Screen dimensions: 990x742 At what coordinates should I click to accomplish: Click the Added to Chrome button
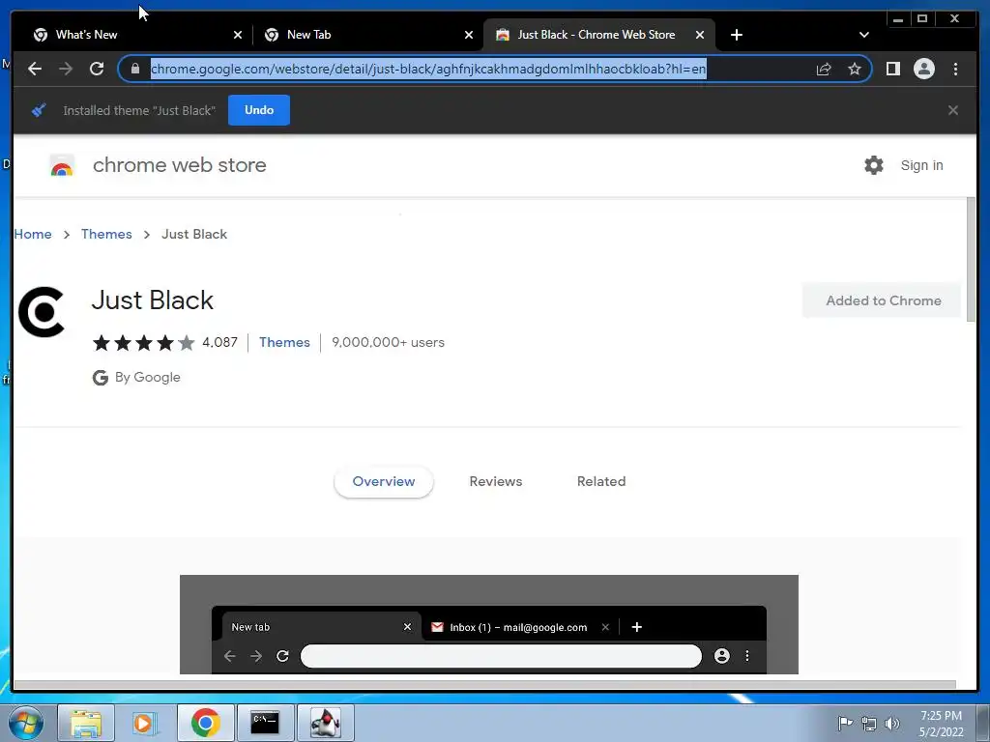coord(883,300)
